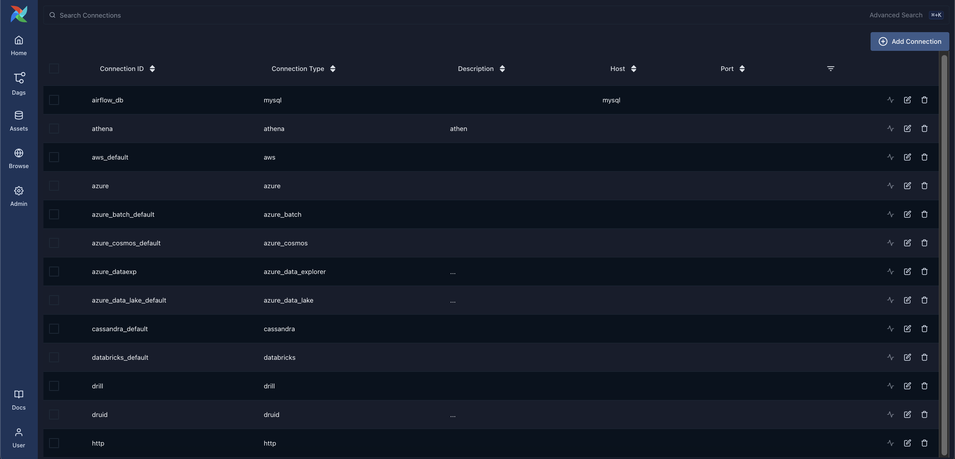Delete the azure_batch_default connection
955x459 pixels.
924,214
